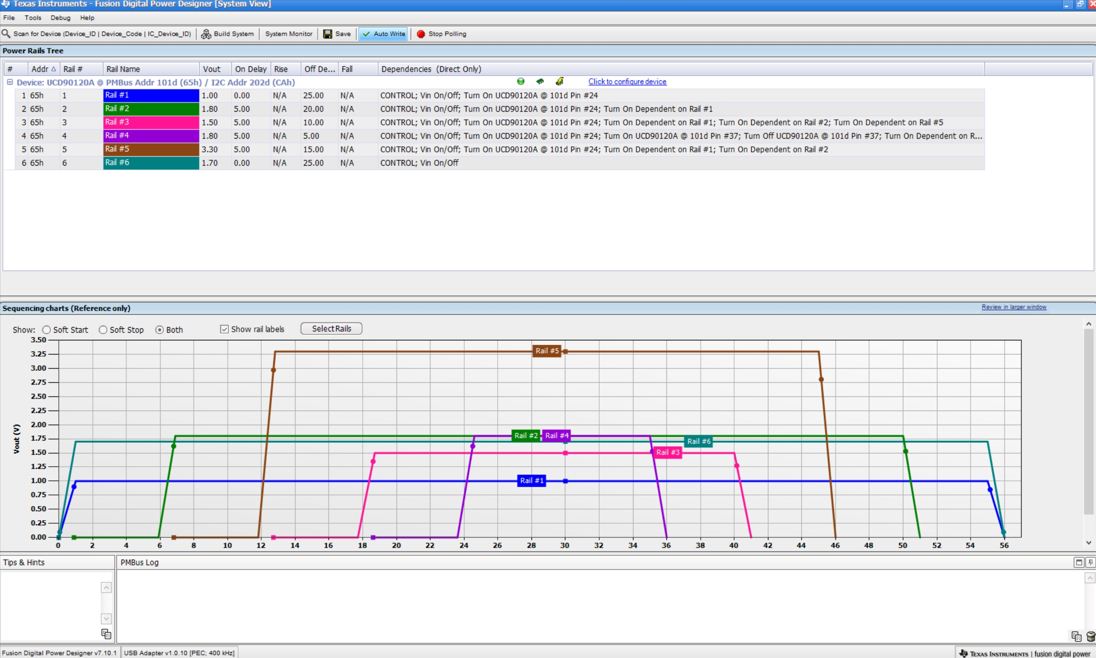Click the green Rail #2 color cell

151,109
